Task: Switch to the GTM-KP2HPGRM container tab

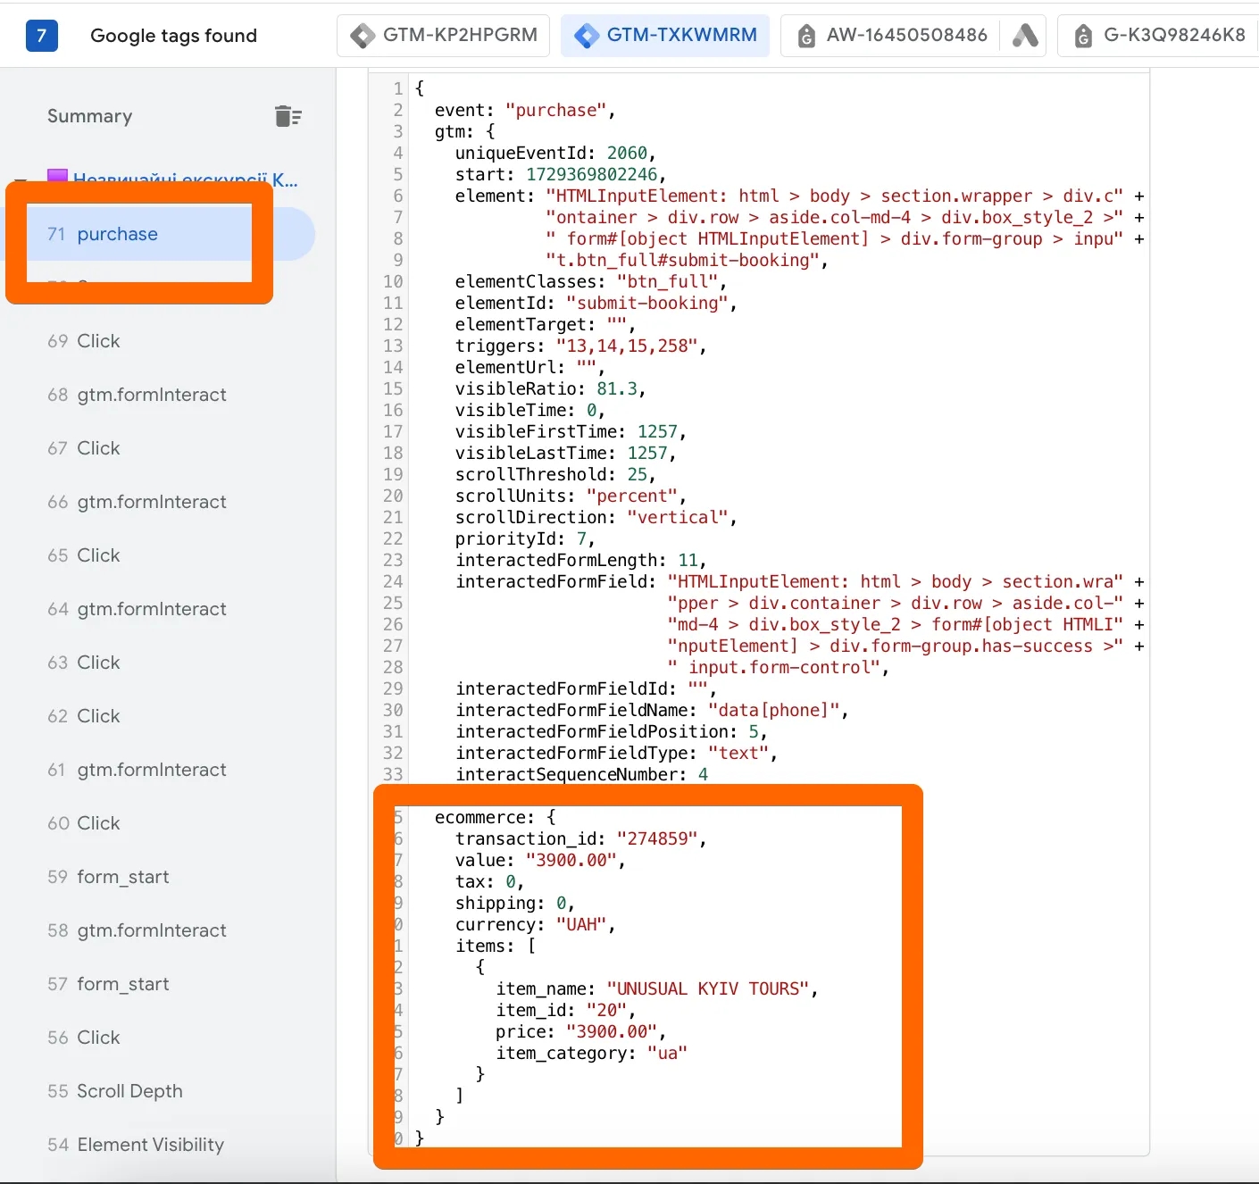Action: (443, 36)
